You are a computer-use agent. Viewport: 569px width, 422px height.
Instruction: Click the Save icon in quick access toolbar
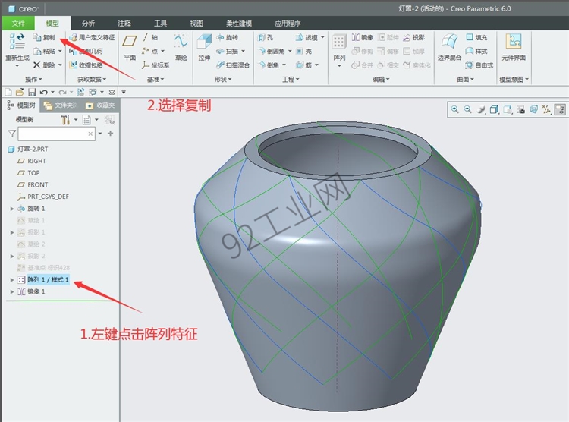[x=32, y=92]
